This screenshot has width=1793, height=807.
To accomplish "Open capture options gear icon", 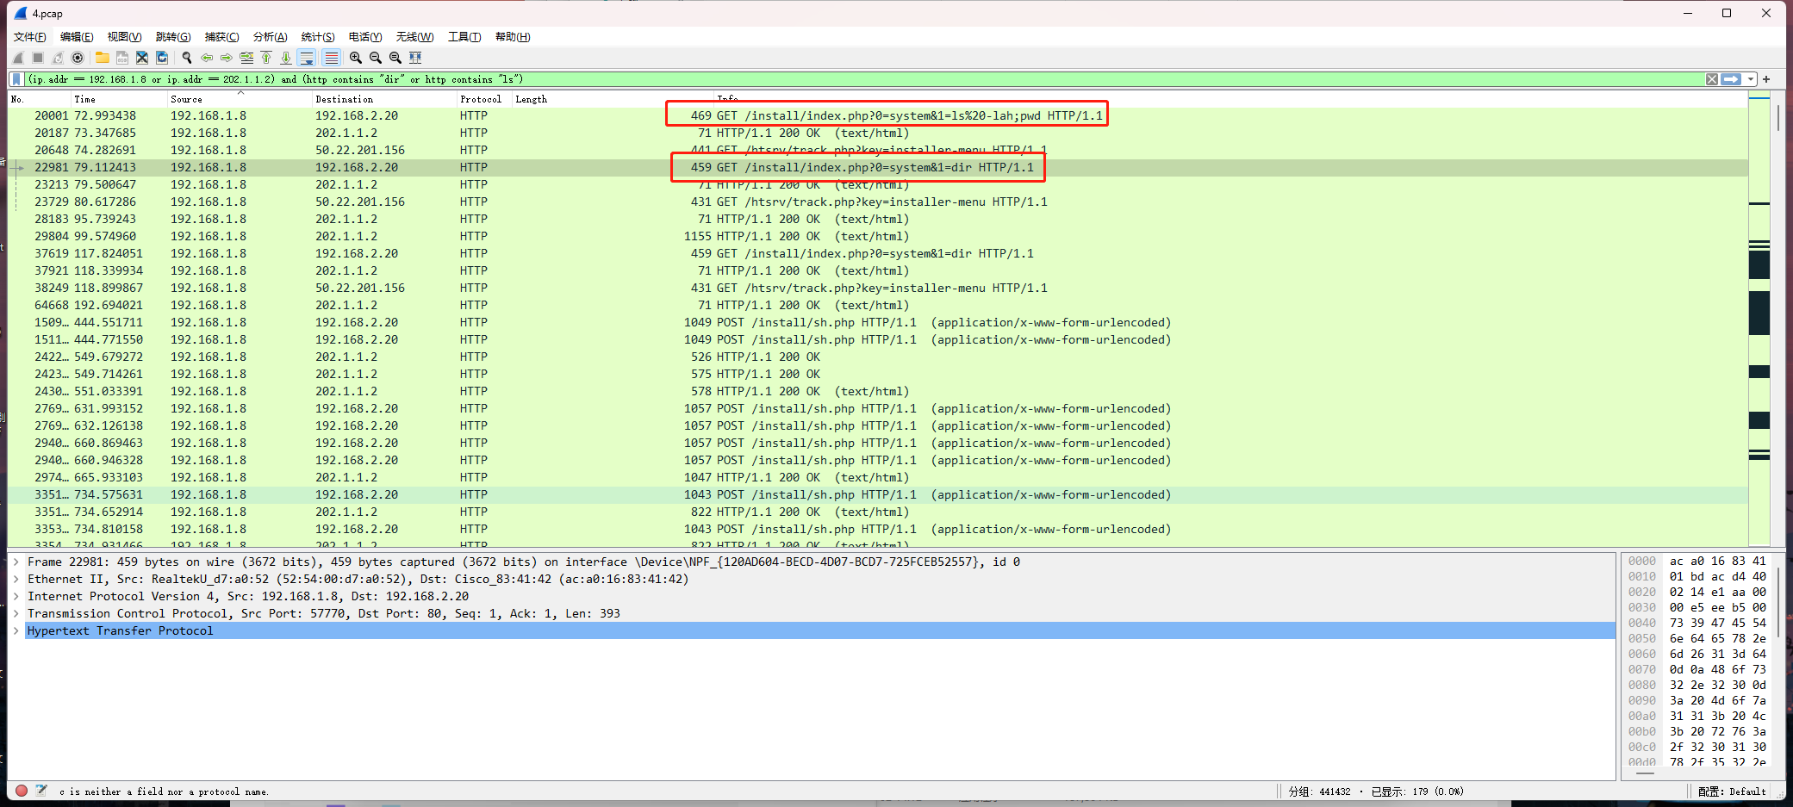I will (x=78, y=58).
